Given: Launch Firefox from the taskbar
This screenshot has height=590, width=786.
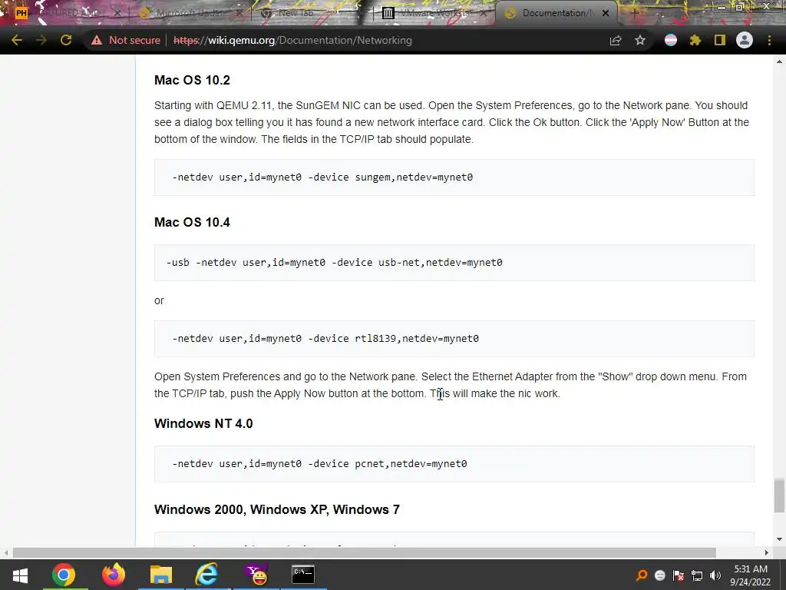Looking at the screenshot, I should tap(114, 575).
